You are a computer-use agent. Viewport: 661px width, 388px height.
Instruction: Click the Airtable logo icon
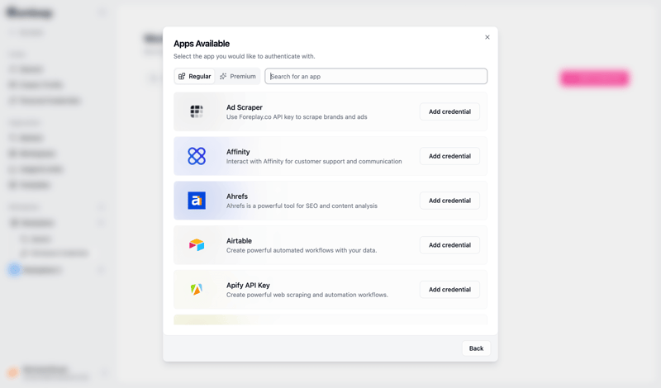pyautogui.click(x=197, y=244)
